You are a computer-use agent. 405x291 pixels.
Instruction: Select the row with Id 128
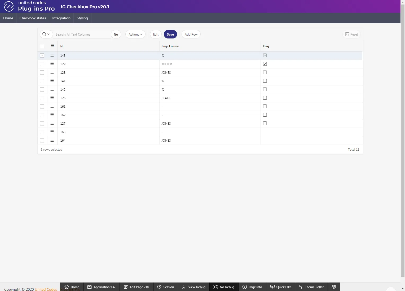coord(42,72)
